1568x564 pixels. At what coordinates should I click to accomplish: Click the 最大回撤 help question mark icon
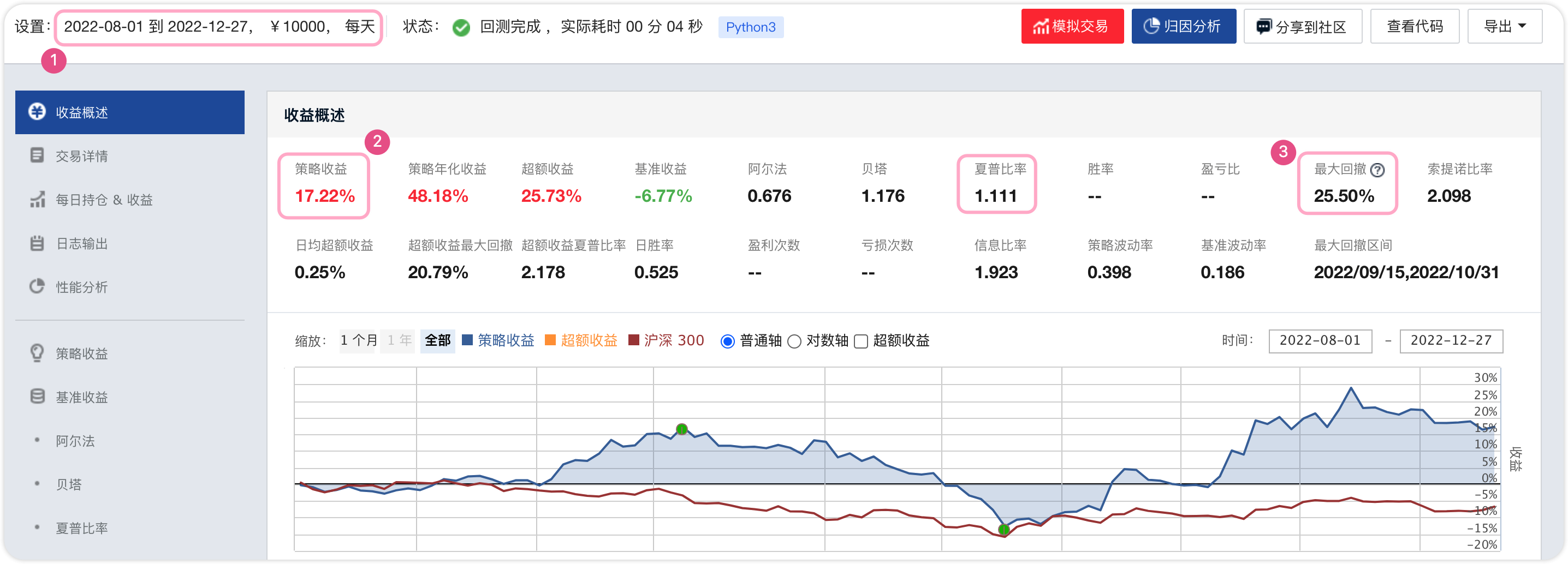point(1377,170)
